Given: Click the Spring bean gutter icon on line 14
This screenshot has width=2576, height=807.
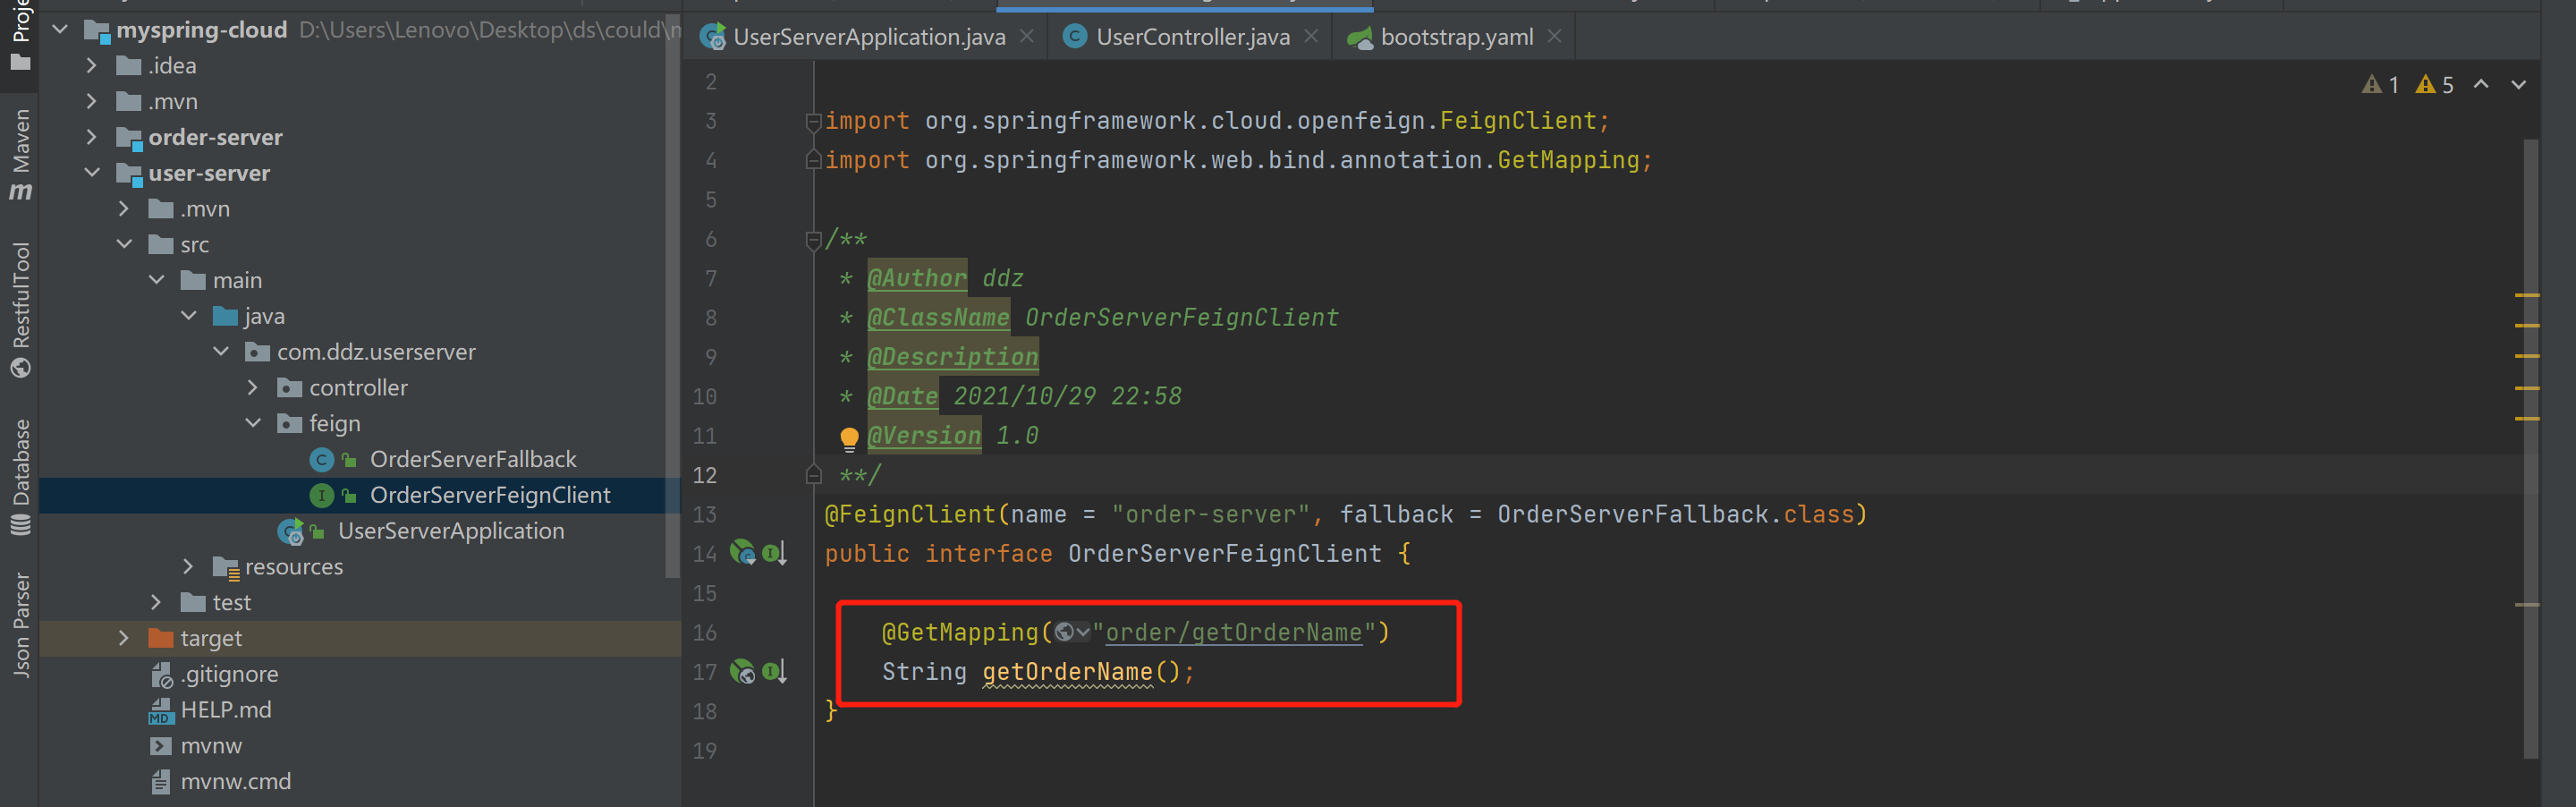Looking at the screenshot, I should point(743,552).
